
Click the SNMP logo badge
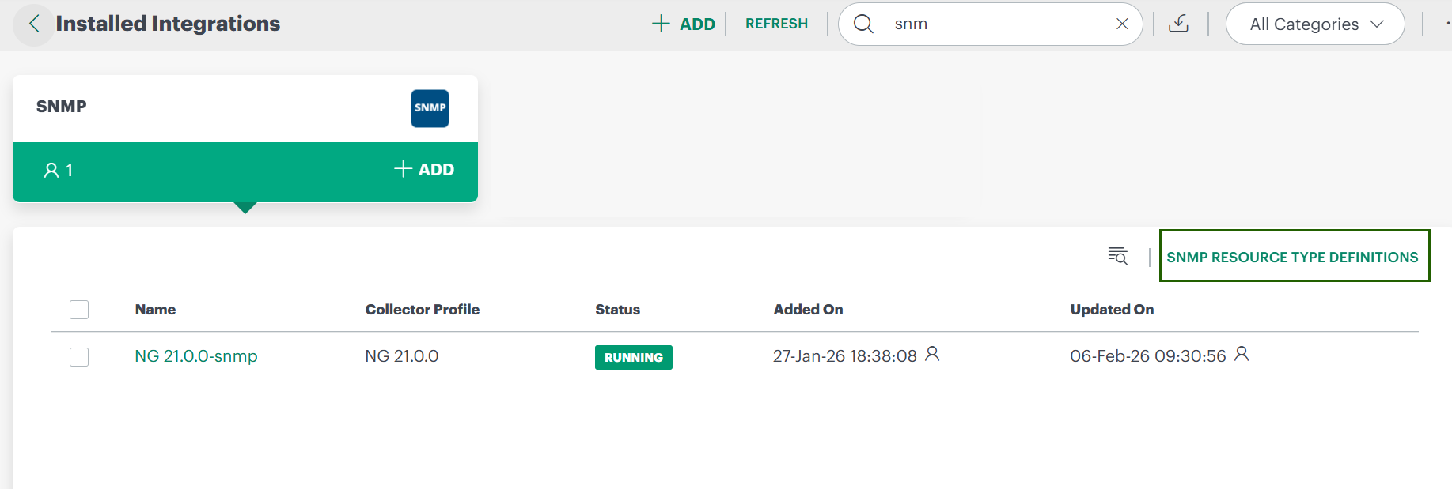click(430, 108)
